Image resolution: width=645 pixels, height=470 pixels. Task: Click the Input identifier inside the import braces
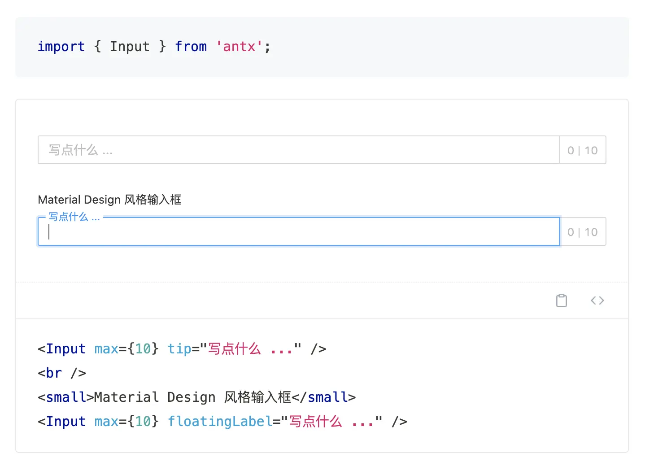(130, 47)
